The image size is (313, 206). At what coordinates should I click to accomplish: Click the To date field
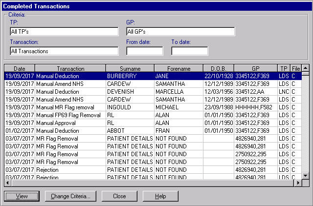point(189,51)
